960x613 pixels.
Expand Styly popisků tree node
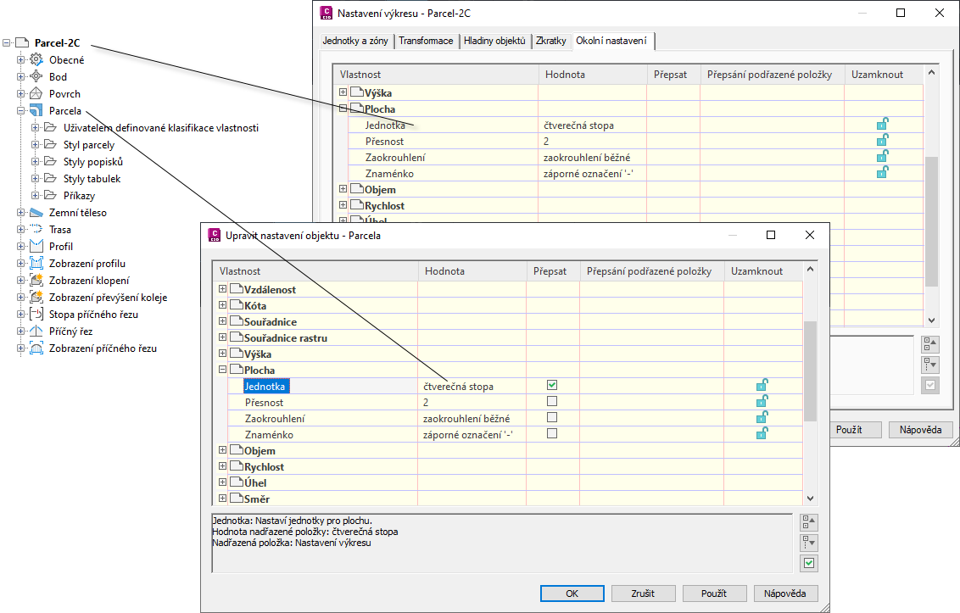[x=36, y=162]
